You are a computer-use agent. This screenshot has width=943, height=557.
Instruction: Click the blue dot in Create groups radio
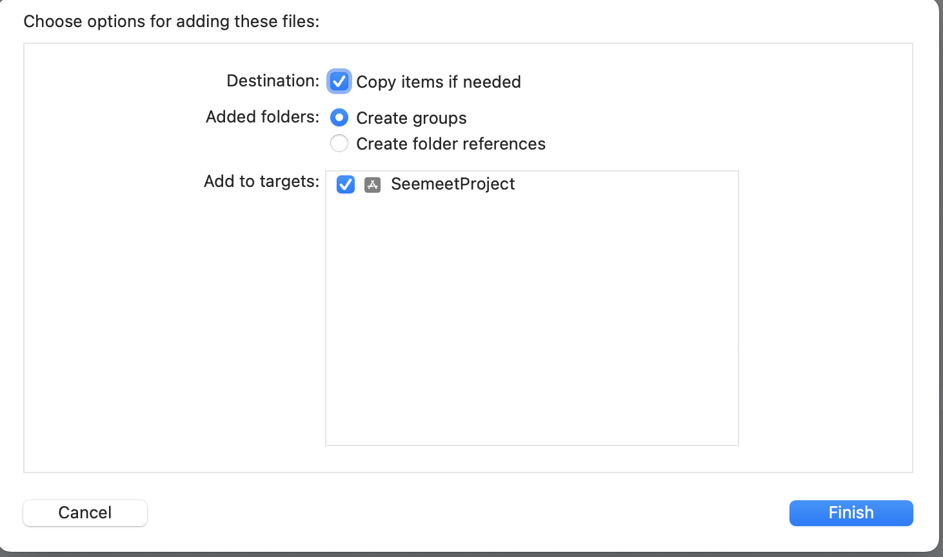point(339,118)
